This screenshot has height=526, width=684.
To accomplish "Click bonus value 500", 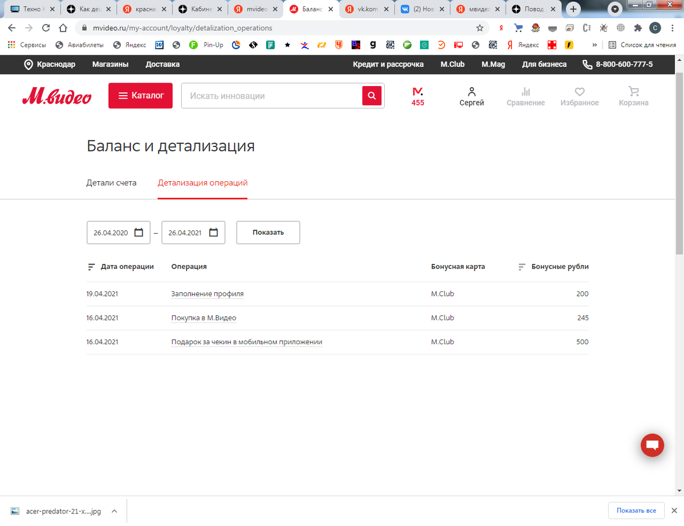I will pyautogui.click(x=582, y=342).
